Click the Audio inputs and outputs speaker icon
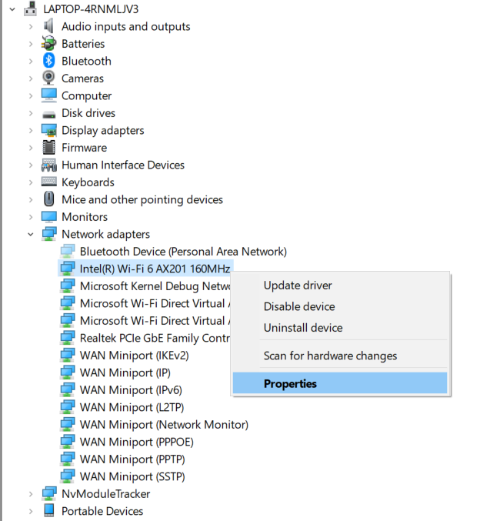Viewport: 490px width, 521px height. pyautogui.click(x=48, y=26)
